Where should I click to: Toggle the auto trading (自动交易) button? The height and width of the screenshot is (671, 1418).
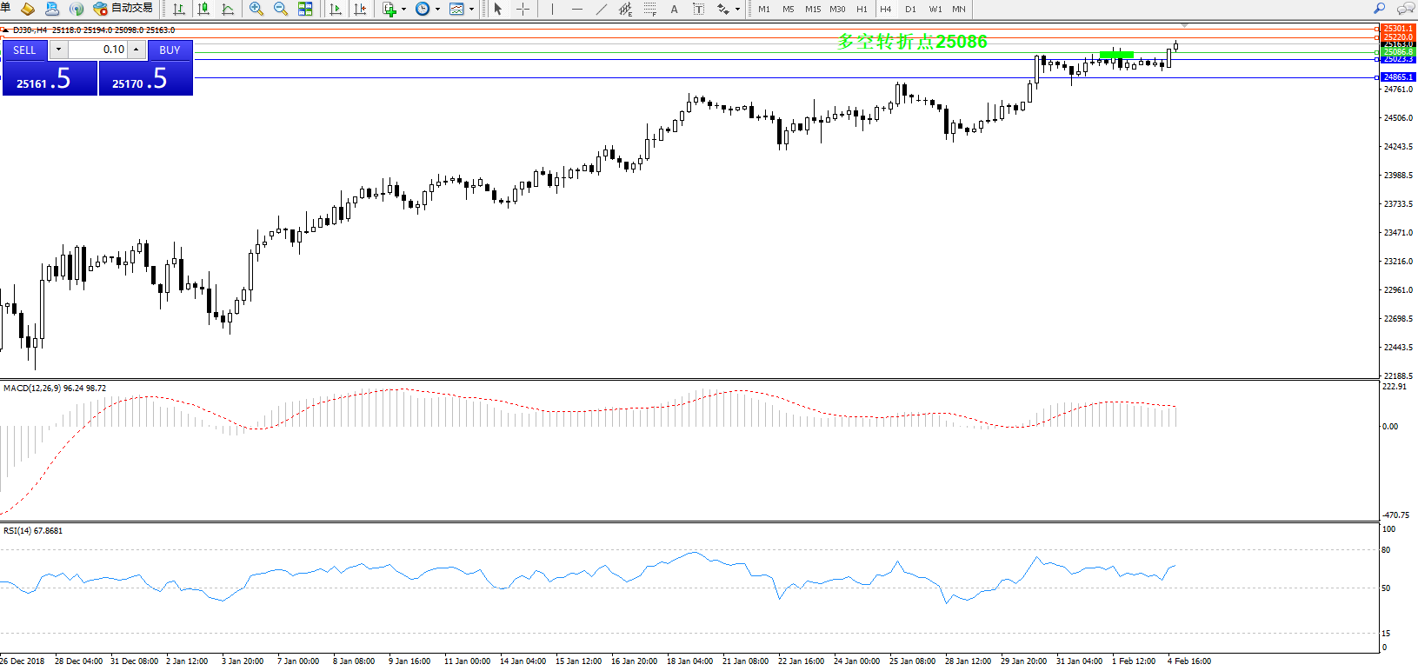pyautogui.click(x=123, y=9)
